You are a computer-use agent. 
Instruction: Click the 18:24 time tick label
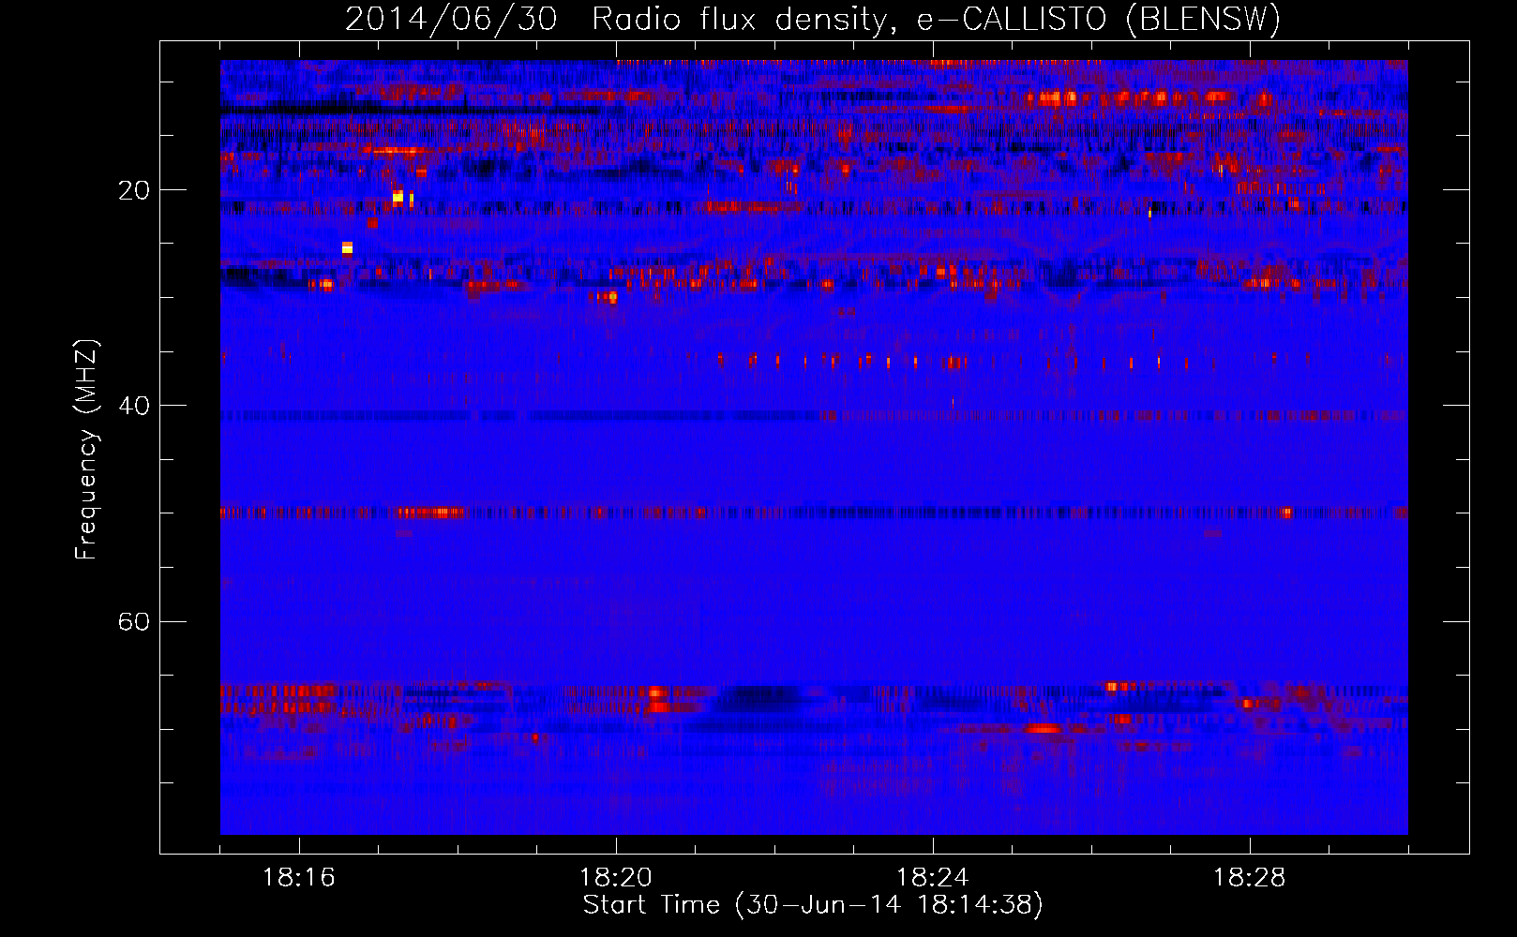(x=932, y=878)
